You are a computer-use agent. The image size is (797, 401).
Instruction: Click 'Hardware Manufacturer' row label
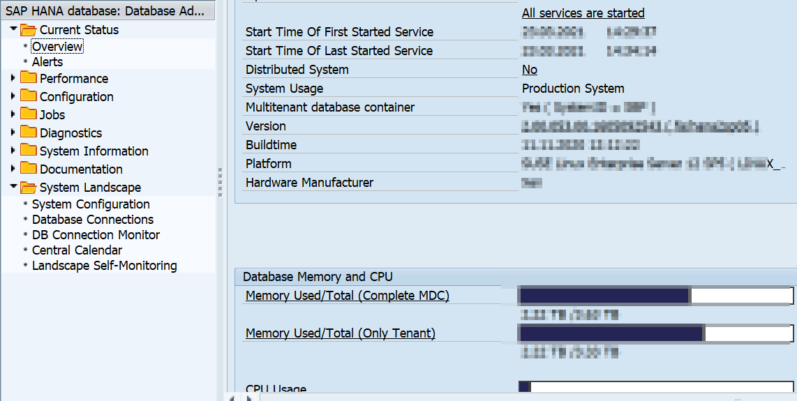[x=309, y=183]
